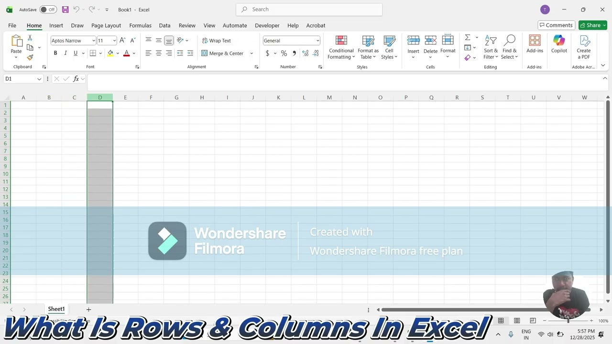Viewport: 612px width, 344px height.
Task: Click the Paste clipboard icon
Action: coord(16,41)
